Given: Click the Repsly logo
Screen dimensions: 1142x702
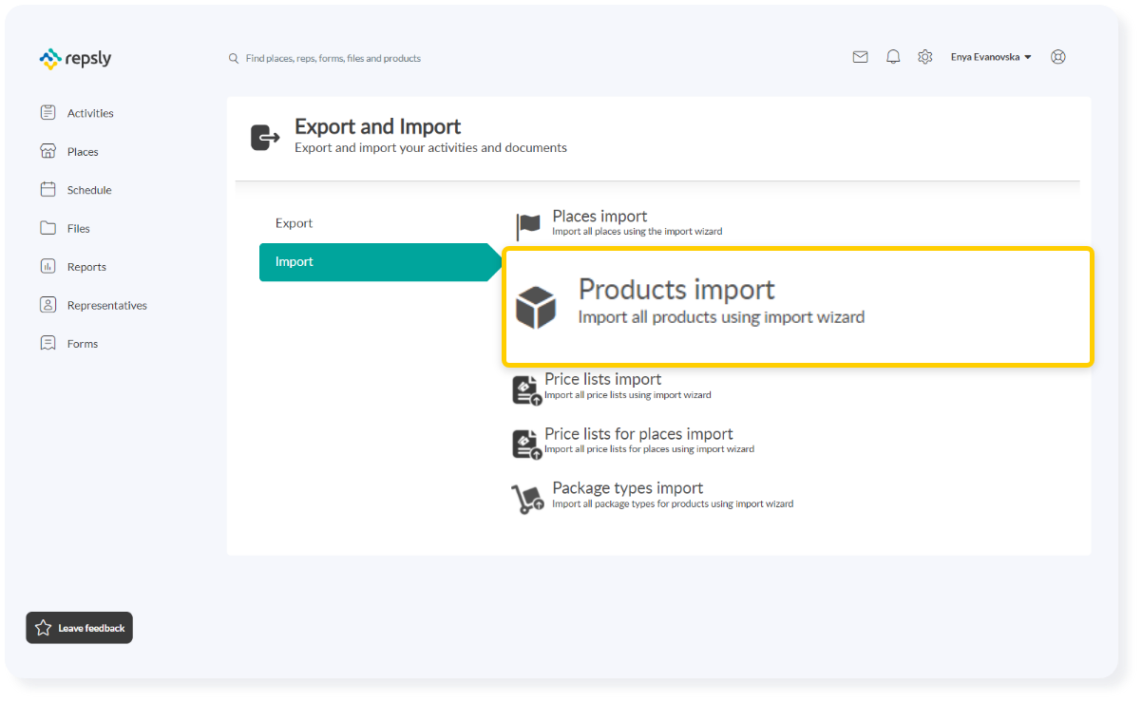Looking at the screenshot, I should tap(75, 59).
